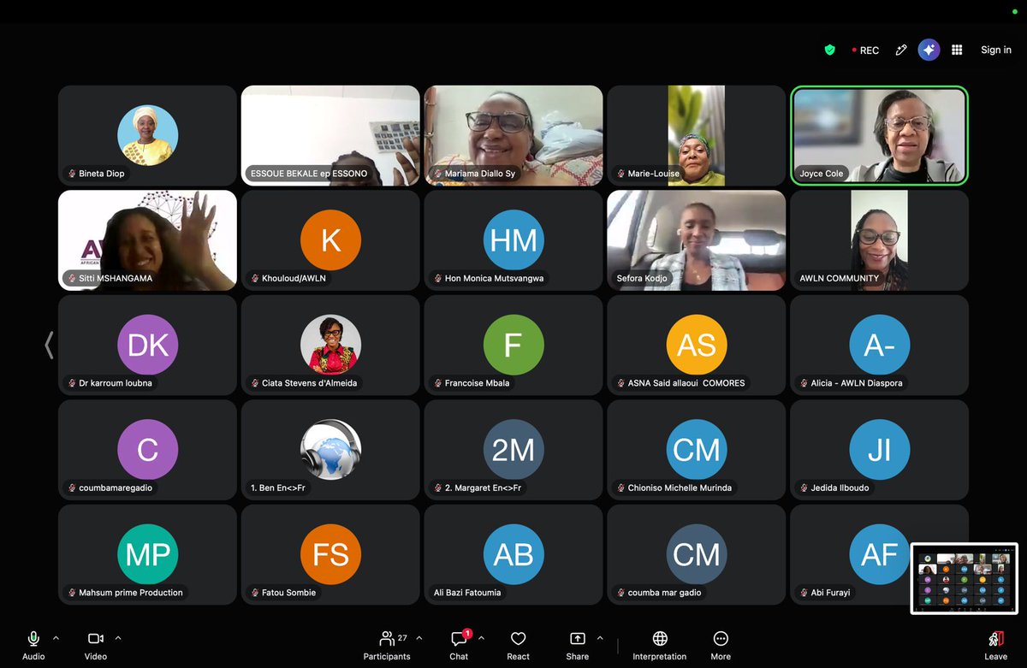Click Ciata Stevens d'Almeida profile photo

(330, 345)
